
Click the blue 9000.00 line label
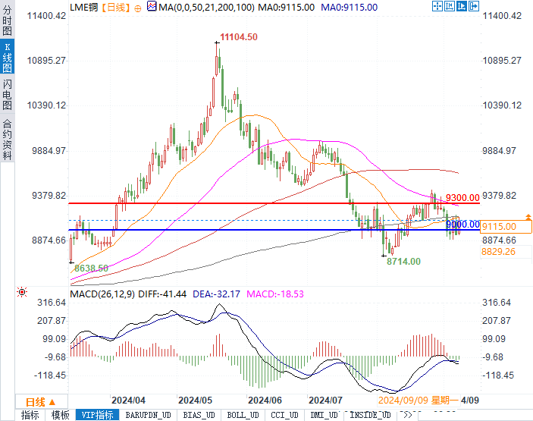coord(462,225)
